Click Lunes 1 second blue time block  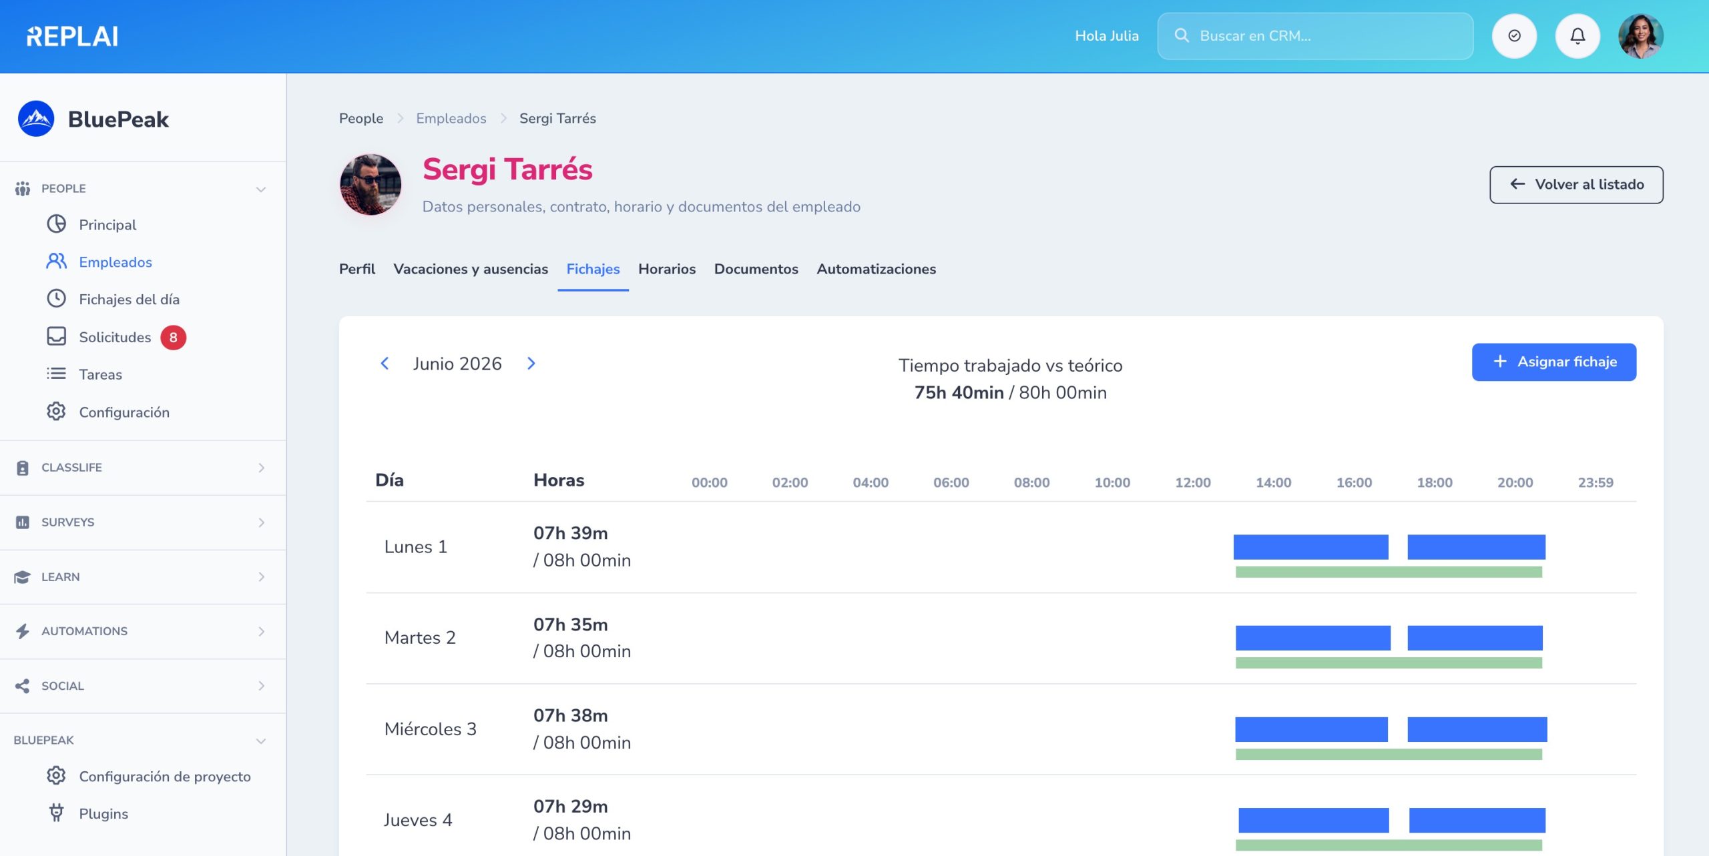pyautogui.click(x=1477, y=547)
